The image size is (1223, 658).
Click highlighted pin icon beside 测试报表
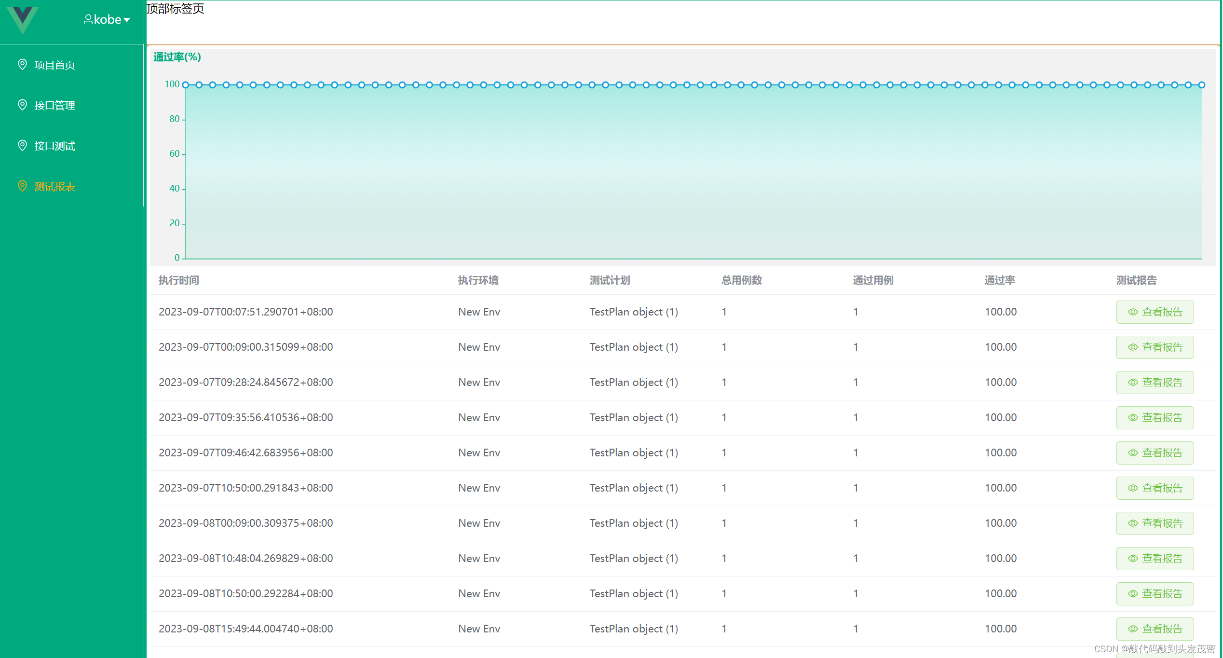22,186
